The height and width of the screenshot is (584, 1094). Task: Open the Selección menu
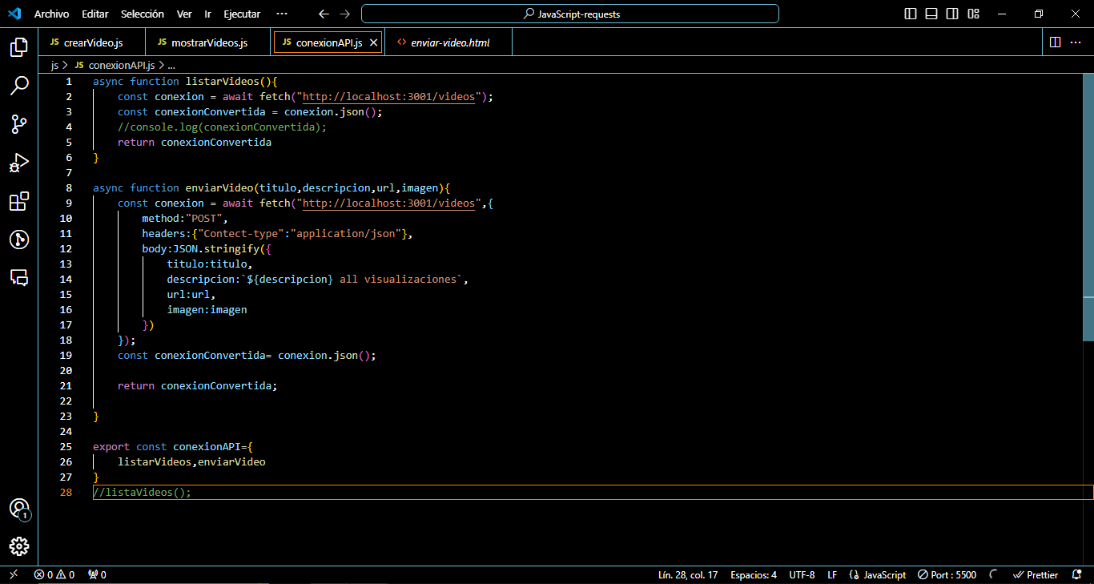pos(143,14)
